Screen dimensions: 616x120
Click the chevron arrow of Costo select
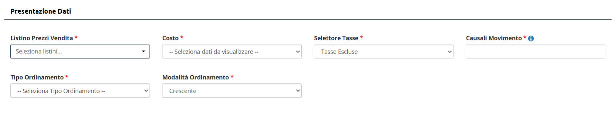pyautogui.click(x=298, y=52)
